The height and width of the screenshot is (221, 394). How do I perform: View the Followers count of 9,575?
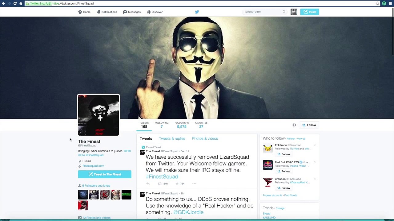pyautogui.click(x=182, y=125)
